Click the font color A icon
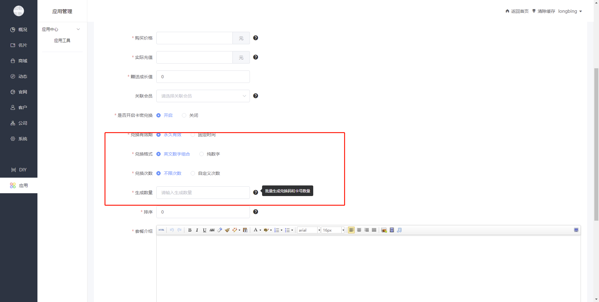Screen dimensions: 599x302 tap(256, 230)
